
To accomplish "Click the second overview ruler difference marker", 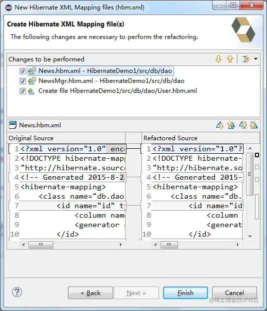I will (x=257, y=167).
